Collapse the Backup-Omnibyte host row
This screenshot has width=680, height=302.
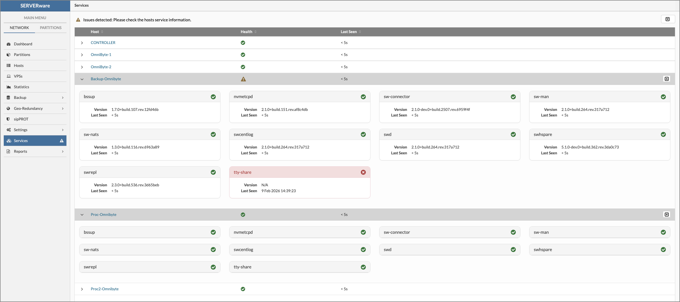[82, 79]
